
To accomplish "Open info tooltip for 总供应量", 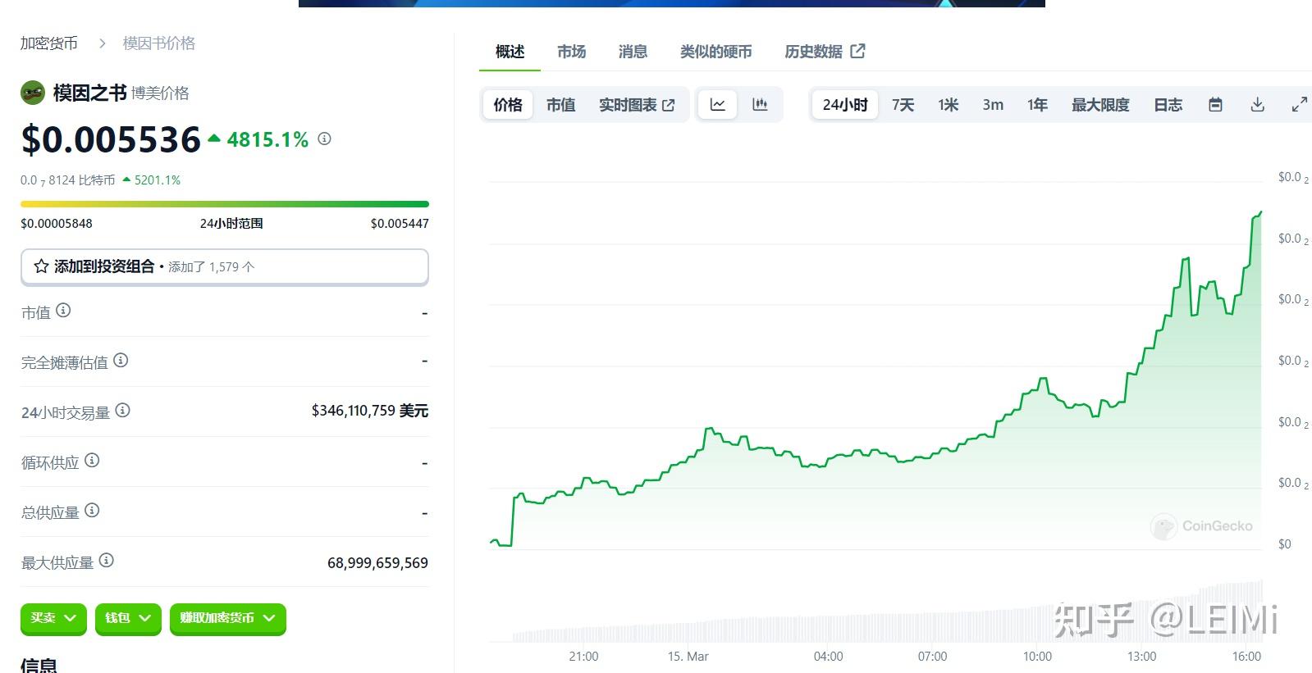I will coord(92,511).
